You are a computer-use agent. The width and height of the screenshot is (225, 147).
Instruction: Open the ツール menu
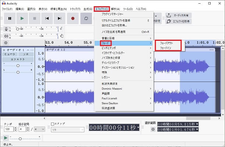click(128, 9)
